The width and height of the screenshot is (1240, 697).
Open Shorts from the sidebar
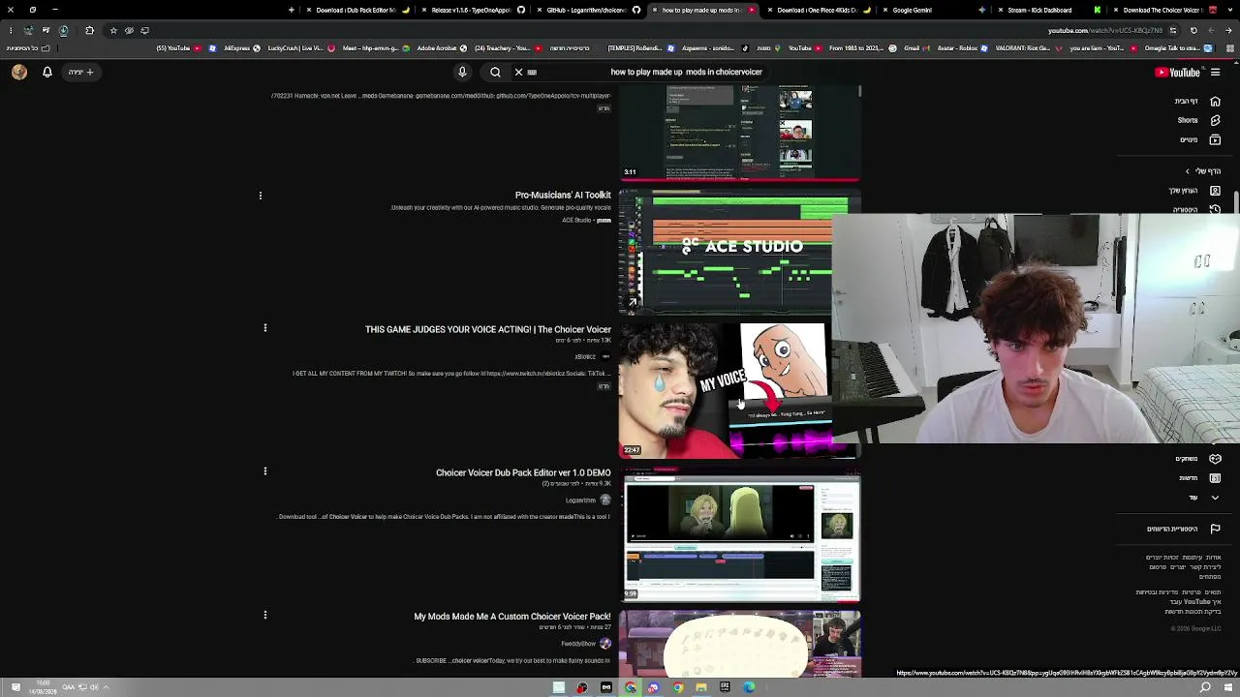pos(1197,120)
